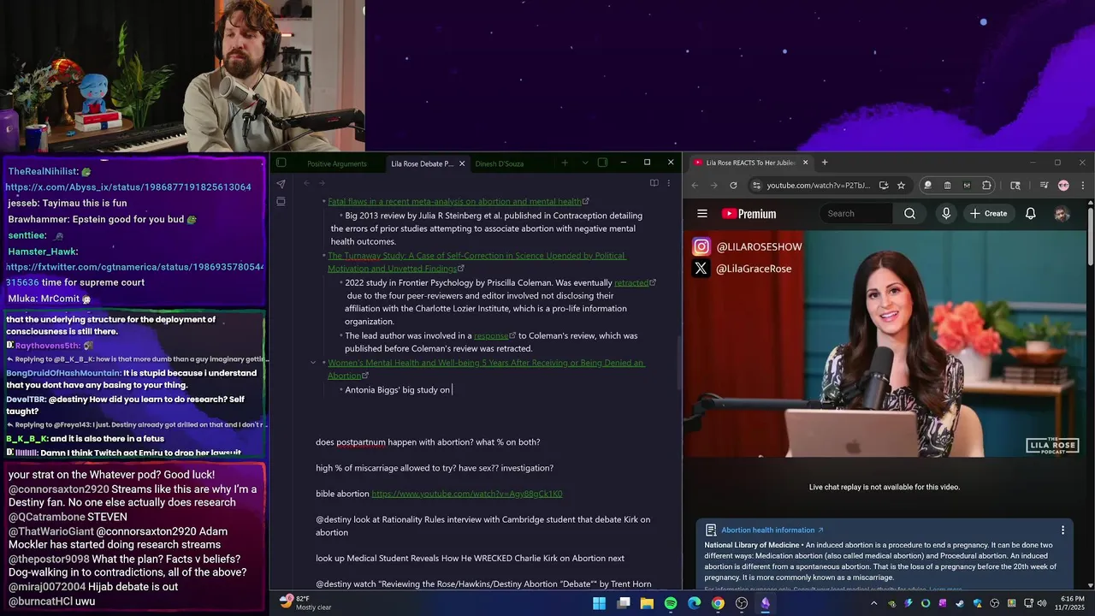The width and height of the screenshot is (1095, 616).
Task: Go back in Chrome
Action: click(x=695, y=185)
